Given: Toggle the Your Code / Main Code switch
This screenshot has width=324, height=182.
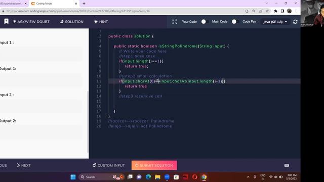Looking at the screenshot, I should pyautogui.click(x=205, y=22).
